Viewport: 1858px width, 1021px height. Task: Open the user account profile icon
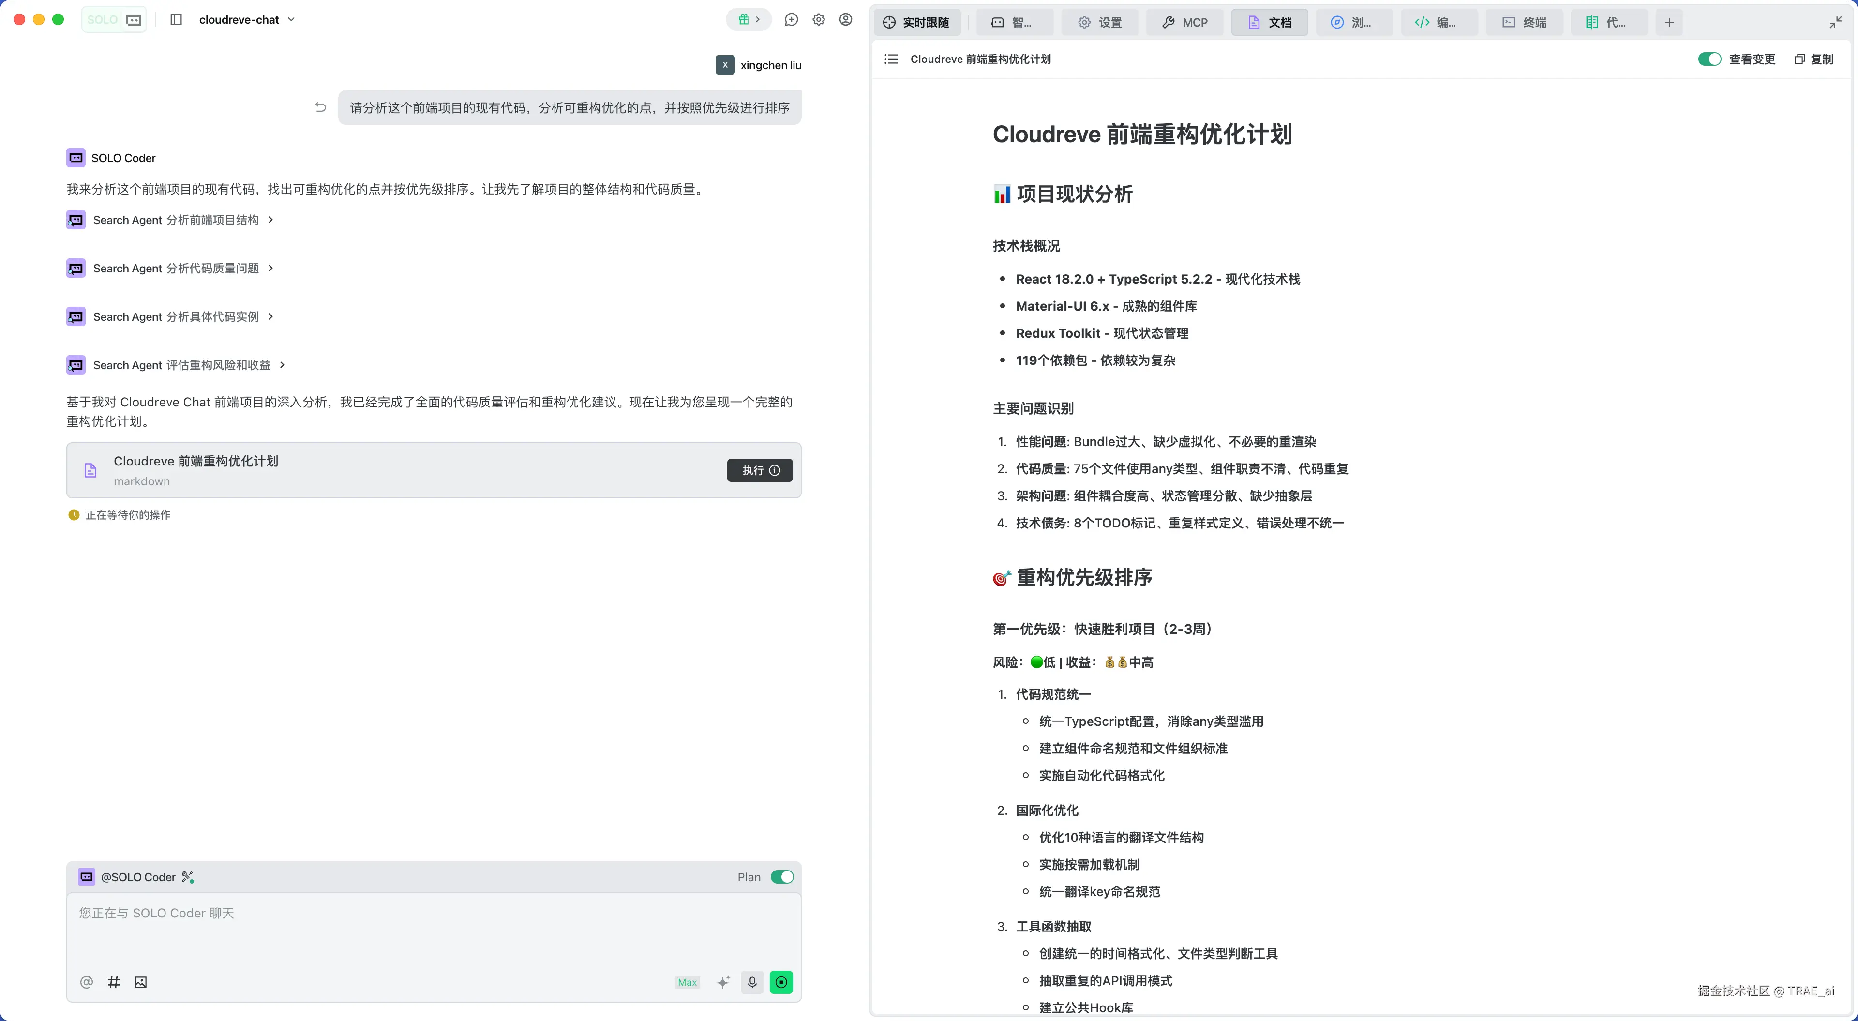845,19
